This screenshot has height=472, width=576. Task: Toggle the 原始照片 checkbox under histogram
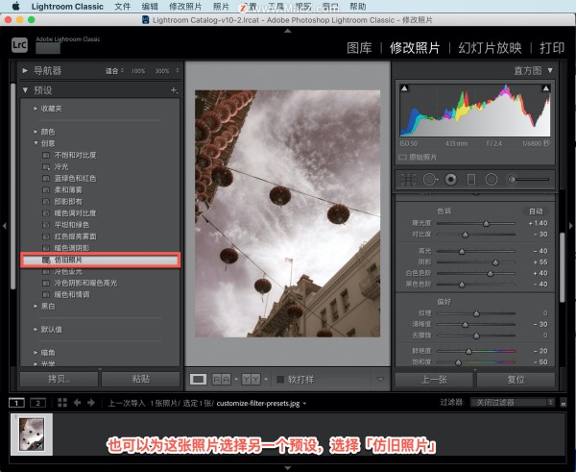(403, 157)
